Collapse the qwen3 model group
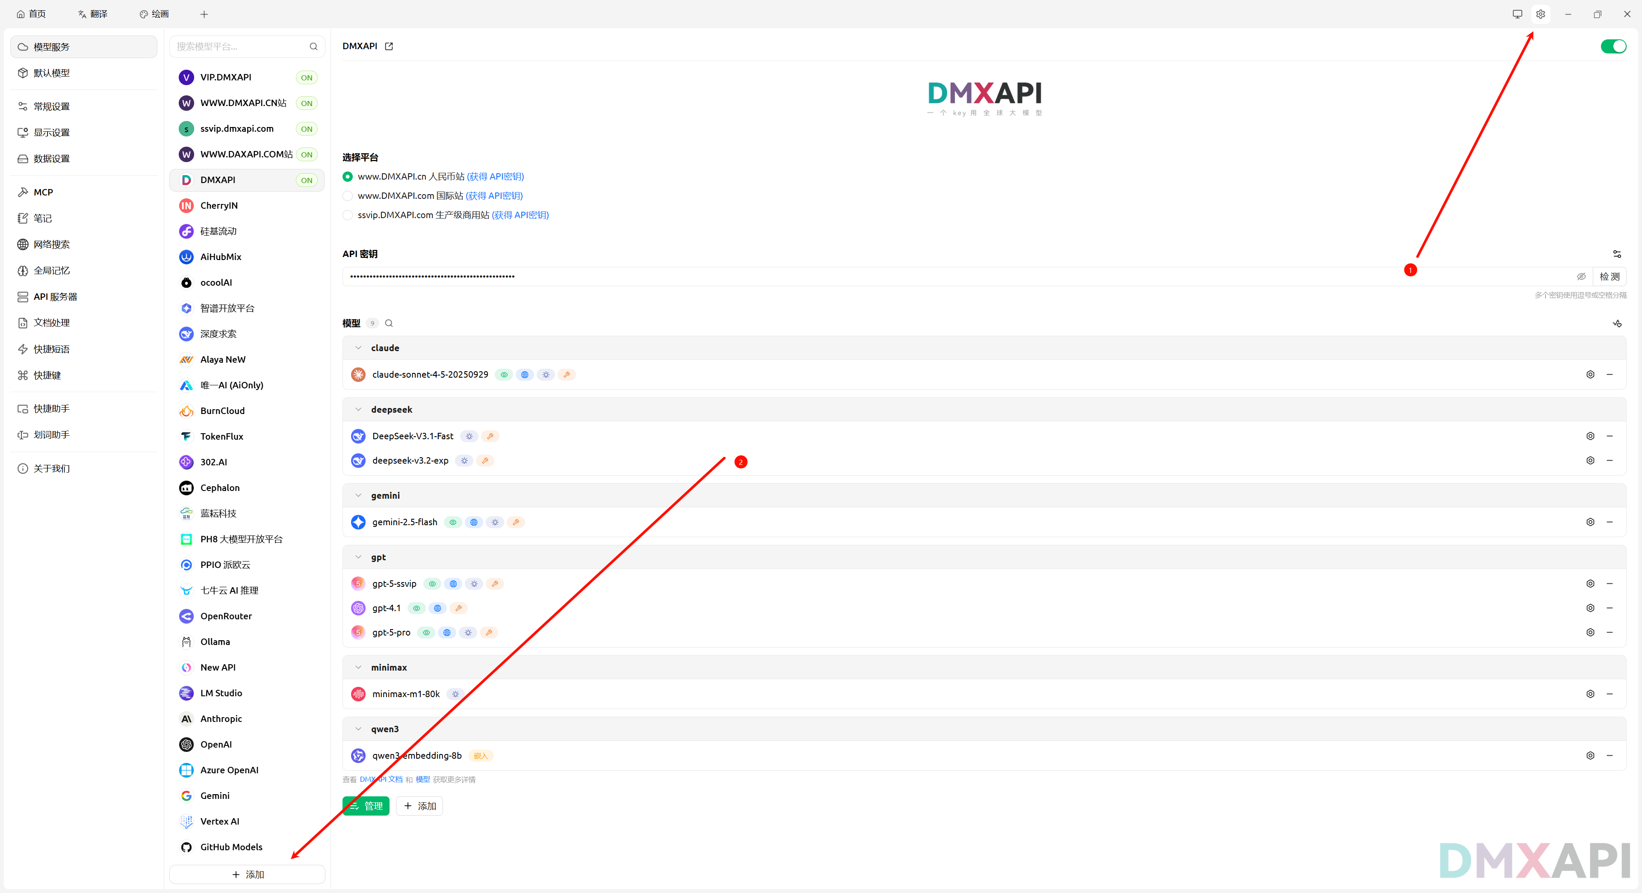Image resolution: width=1642 pixels, height=893 pixels. pos(358,729)
